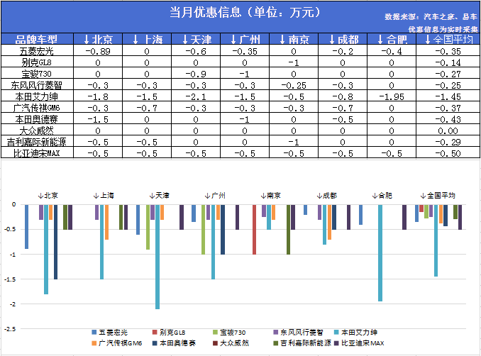Viewport: 481px width, 356px height.
Task: Select the 数据来源：汽车之家、易车 note
Action: tap(431, 16)
